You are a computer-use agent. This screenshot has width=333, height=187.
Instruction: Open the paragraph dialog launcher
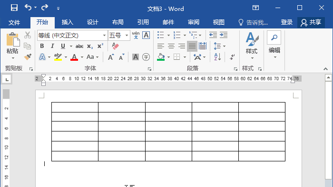click(x=235, y=69)
